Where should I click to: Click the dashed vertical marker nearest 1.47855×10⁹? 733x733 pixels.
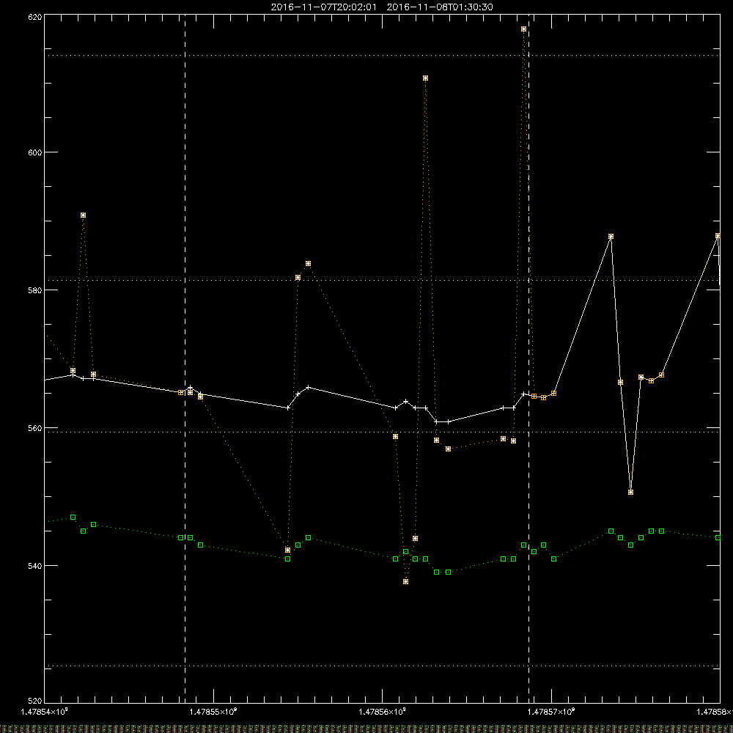pos(185,358)
